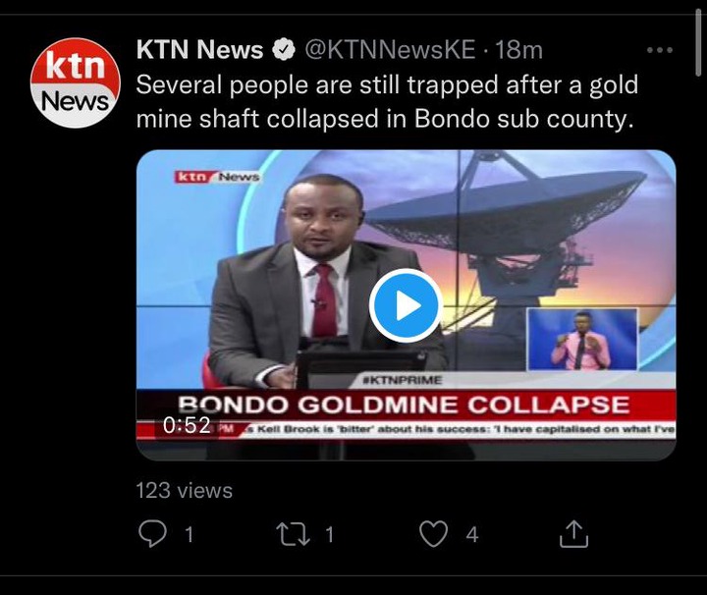Share the tweet via share icon
The width and height of the screenshot is (707, 595).
pos(573,534)
